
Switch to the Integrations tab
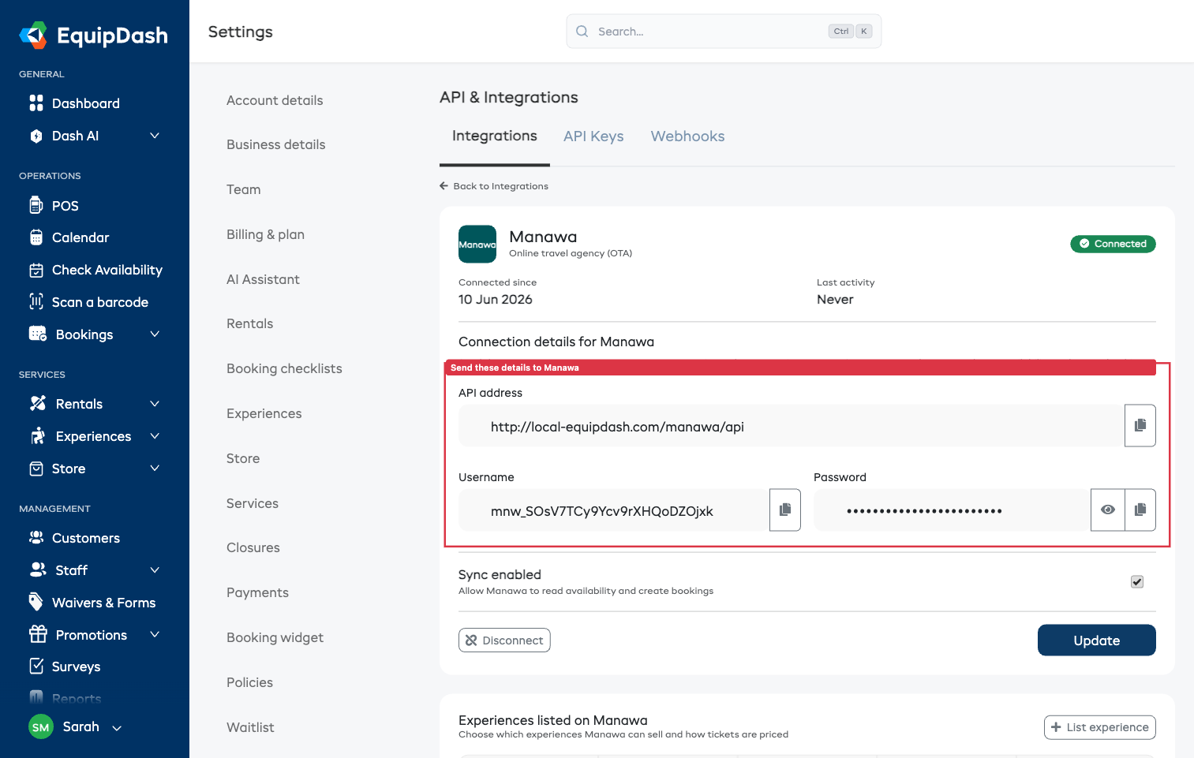(495, 136)
